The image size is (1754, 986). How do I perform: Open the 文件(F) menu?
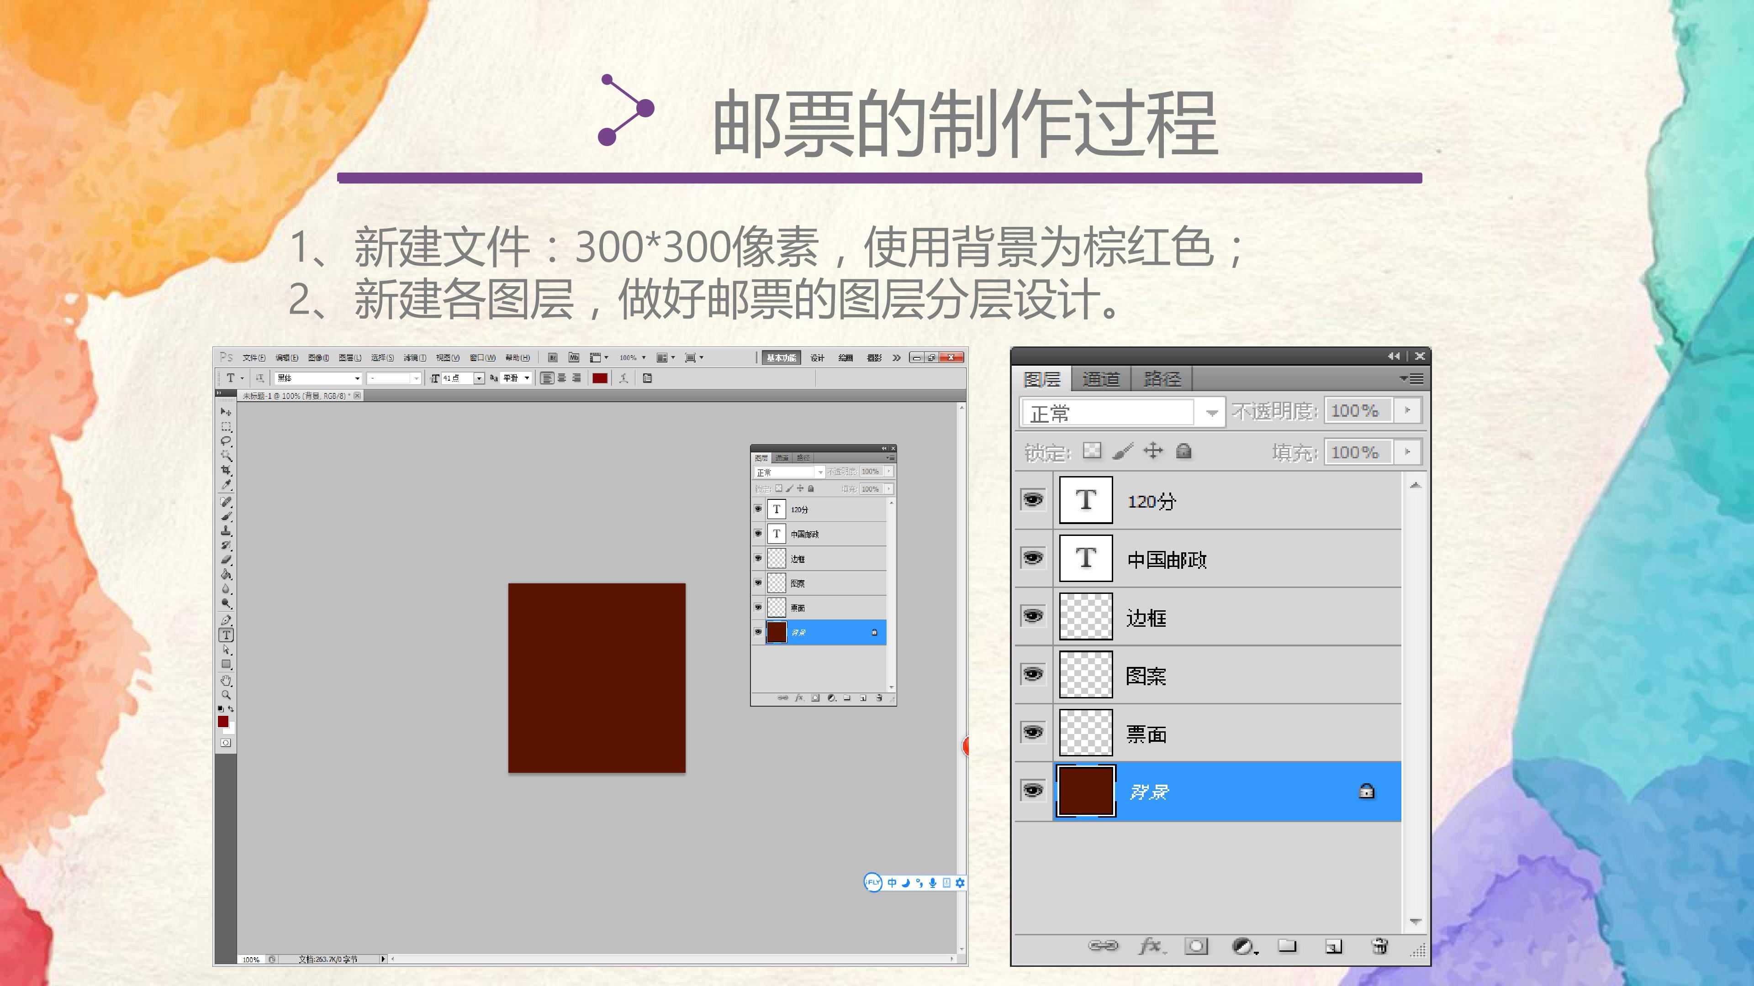(254, 358)
